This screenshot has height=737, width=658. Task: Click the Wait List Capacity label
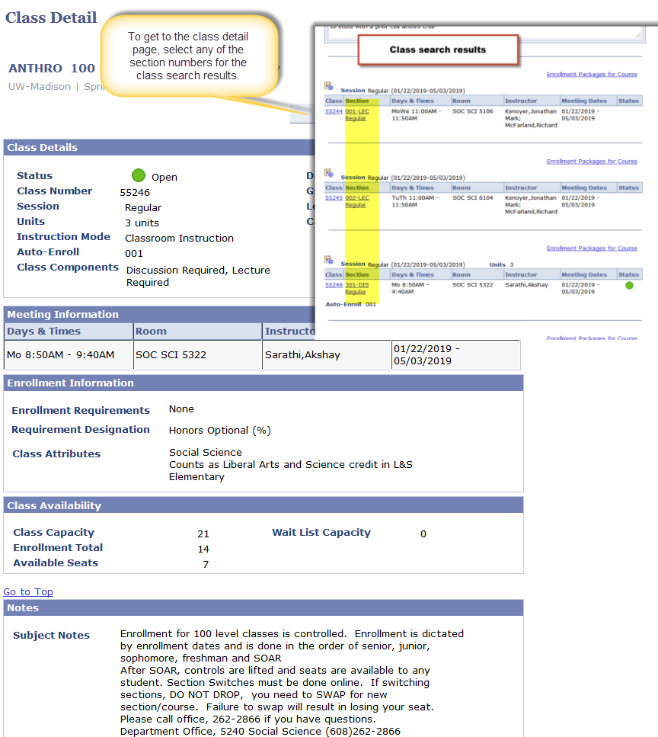tap(321, 533)
